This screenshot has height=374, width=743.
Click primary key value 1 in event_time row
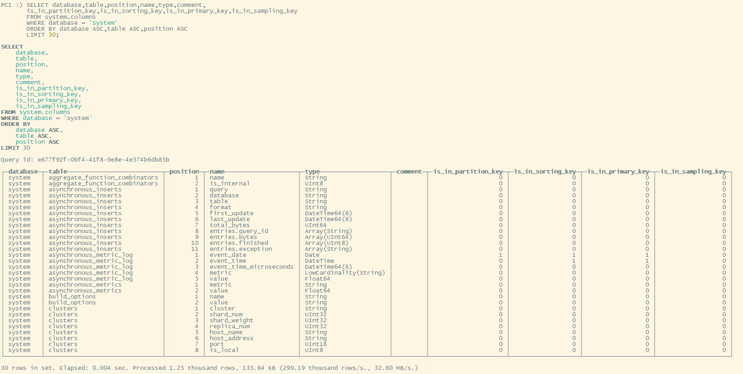(647, 261)
